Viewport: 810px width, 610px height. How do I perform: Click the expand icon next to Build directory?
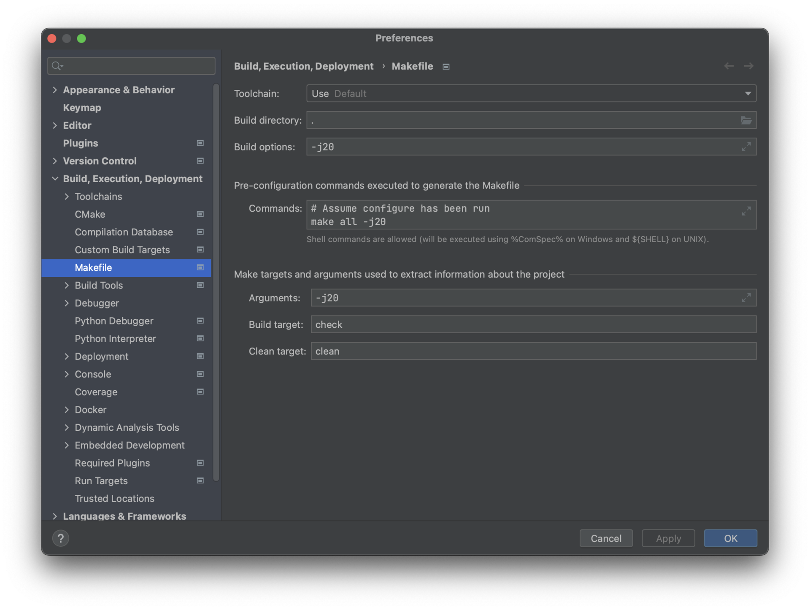point(746,120)
